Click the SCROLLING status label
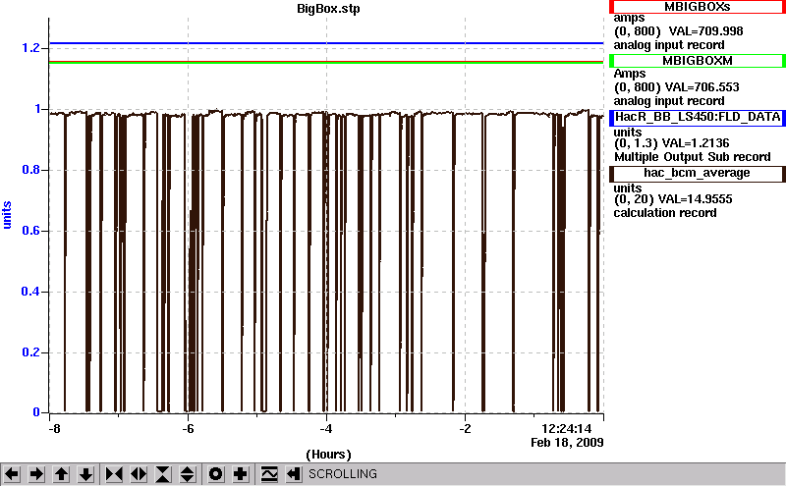Image resolution: width=786 pixels, height=486 pixels. tap(343, 474)
